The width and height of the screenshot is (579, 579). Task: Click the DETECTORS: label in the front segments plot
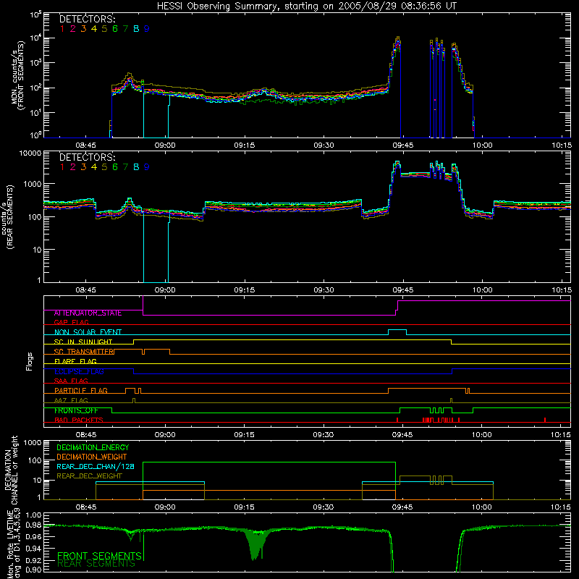point(88,19)
